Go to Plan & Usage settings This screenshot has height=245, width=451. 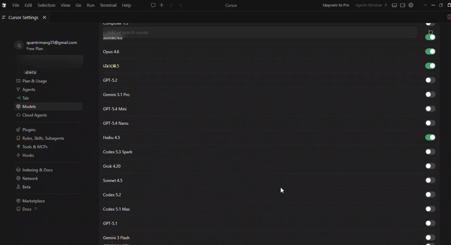click(x=35, y=81)
